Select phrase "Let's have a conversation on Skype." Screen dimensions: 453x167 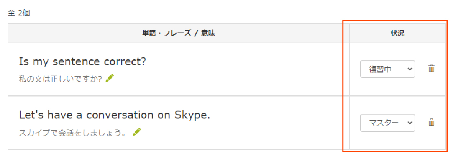coord(115,115)
